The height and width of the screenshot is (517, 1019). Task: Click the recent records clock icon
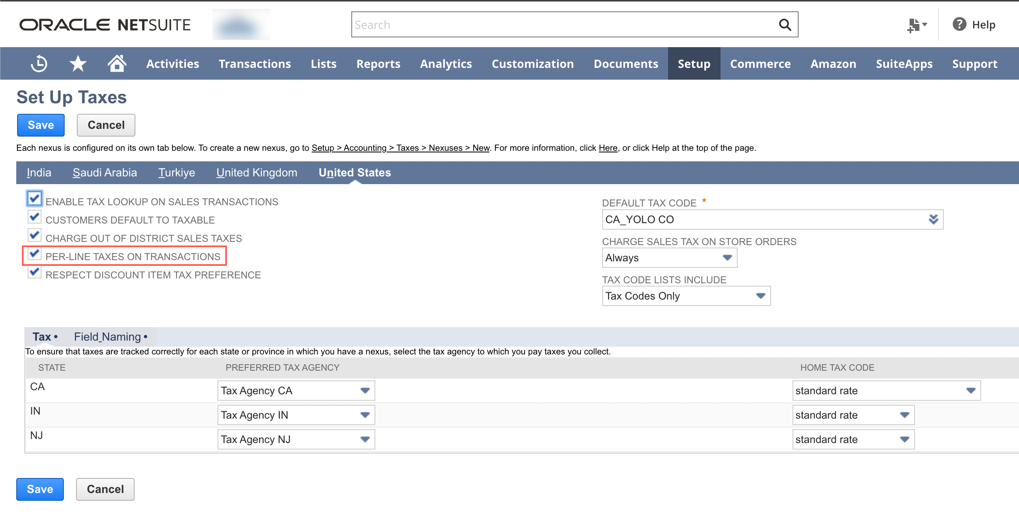tap(39, 63)
